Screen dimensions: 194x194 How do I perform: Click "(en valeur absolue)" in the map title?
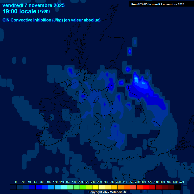coord(82,20)
